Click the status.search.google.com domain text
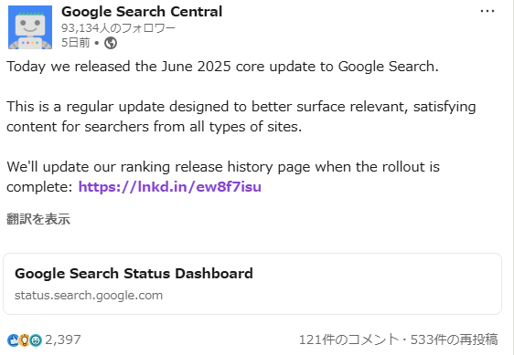The height and width of the screenshot is (355, 514). tap(89, 295)
